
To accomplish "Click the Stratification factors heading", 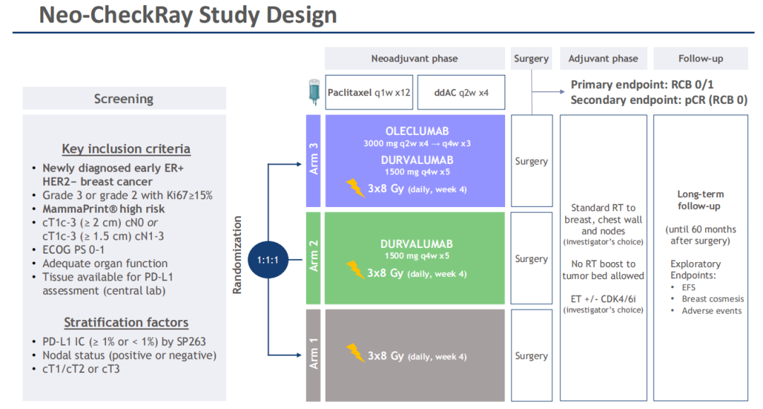I will coord(126,323).
